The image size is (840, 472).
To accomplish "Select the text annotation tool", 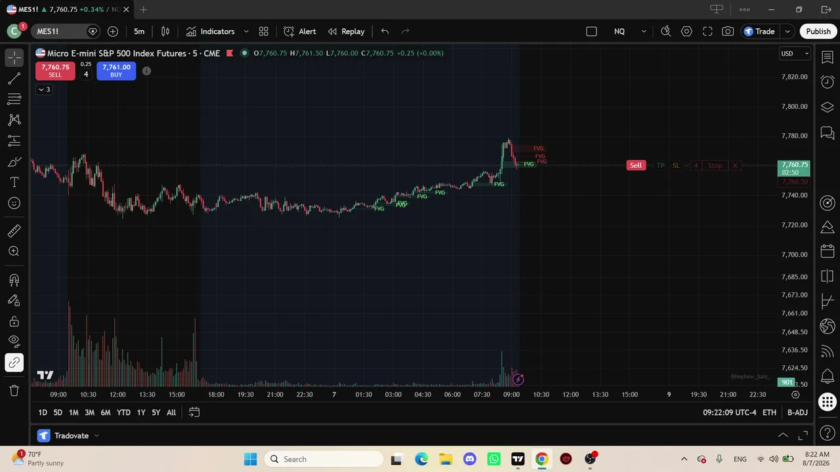I will coord(14,182).
